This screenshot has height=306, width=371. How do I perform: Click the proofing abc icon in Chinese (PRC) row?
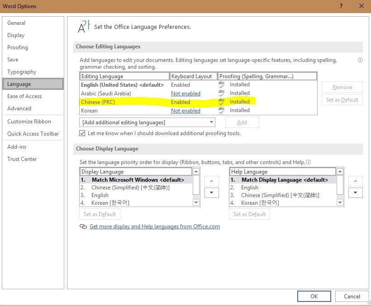tap(221, 102)
